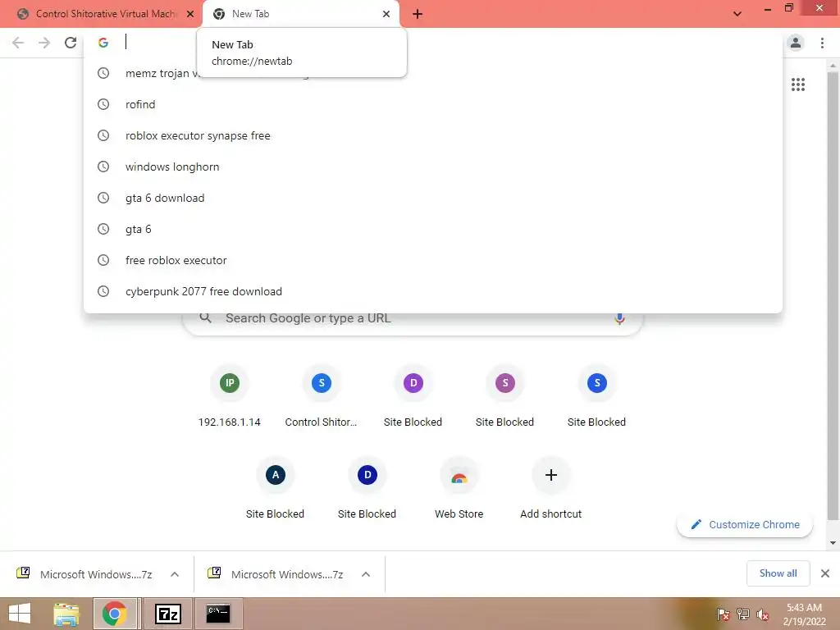Select suggestion rofind
The height and width of the screenshot is (630, 840).
pyautogui.click(x=433, y=104)
